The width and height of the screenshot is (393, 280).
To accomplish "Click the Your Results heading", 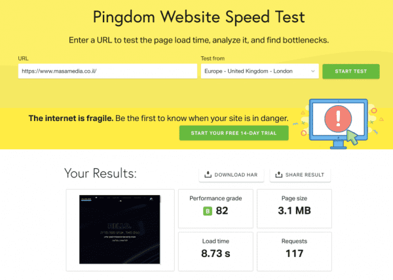I will [100, 173].
